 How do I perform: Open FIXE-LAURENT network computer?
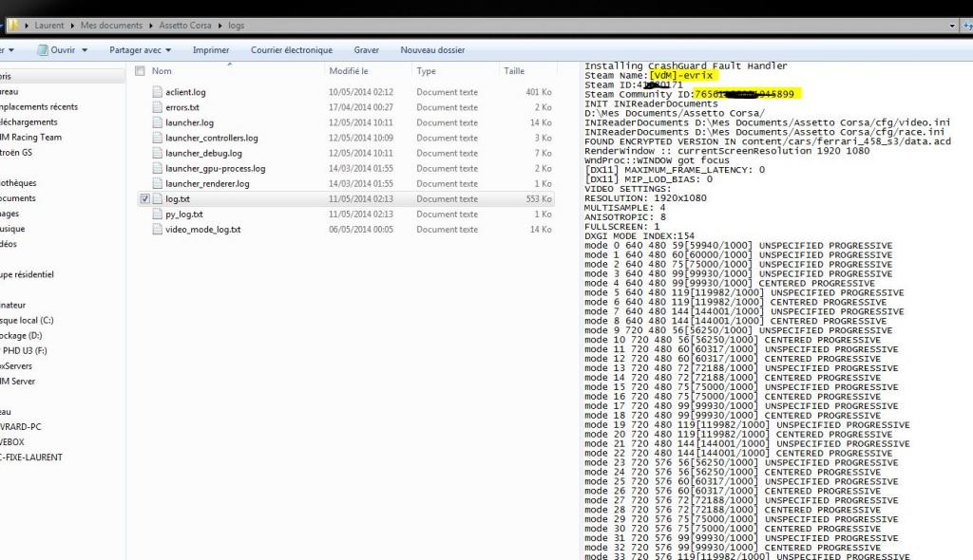tap(31, 457)
